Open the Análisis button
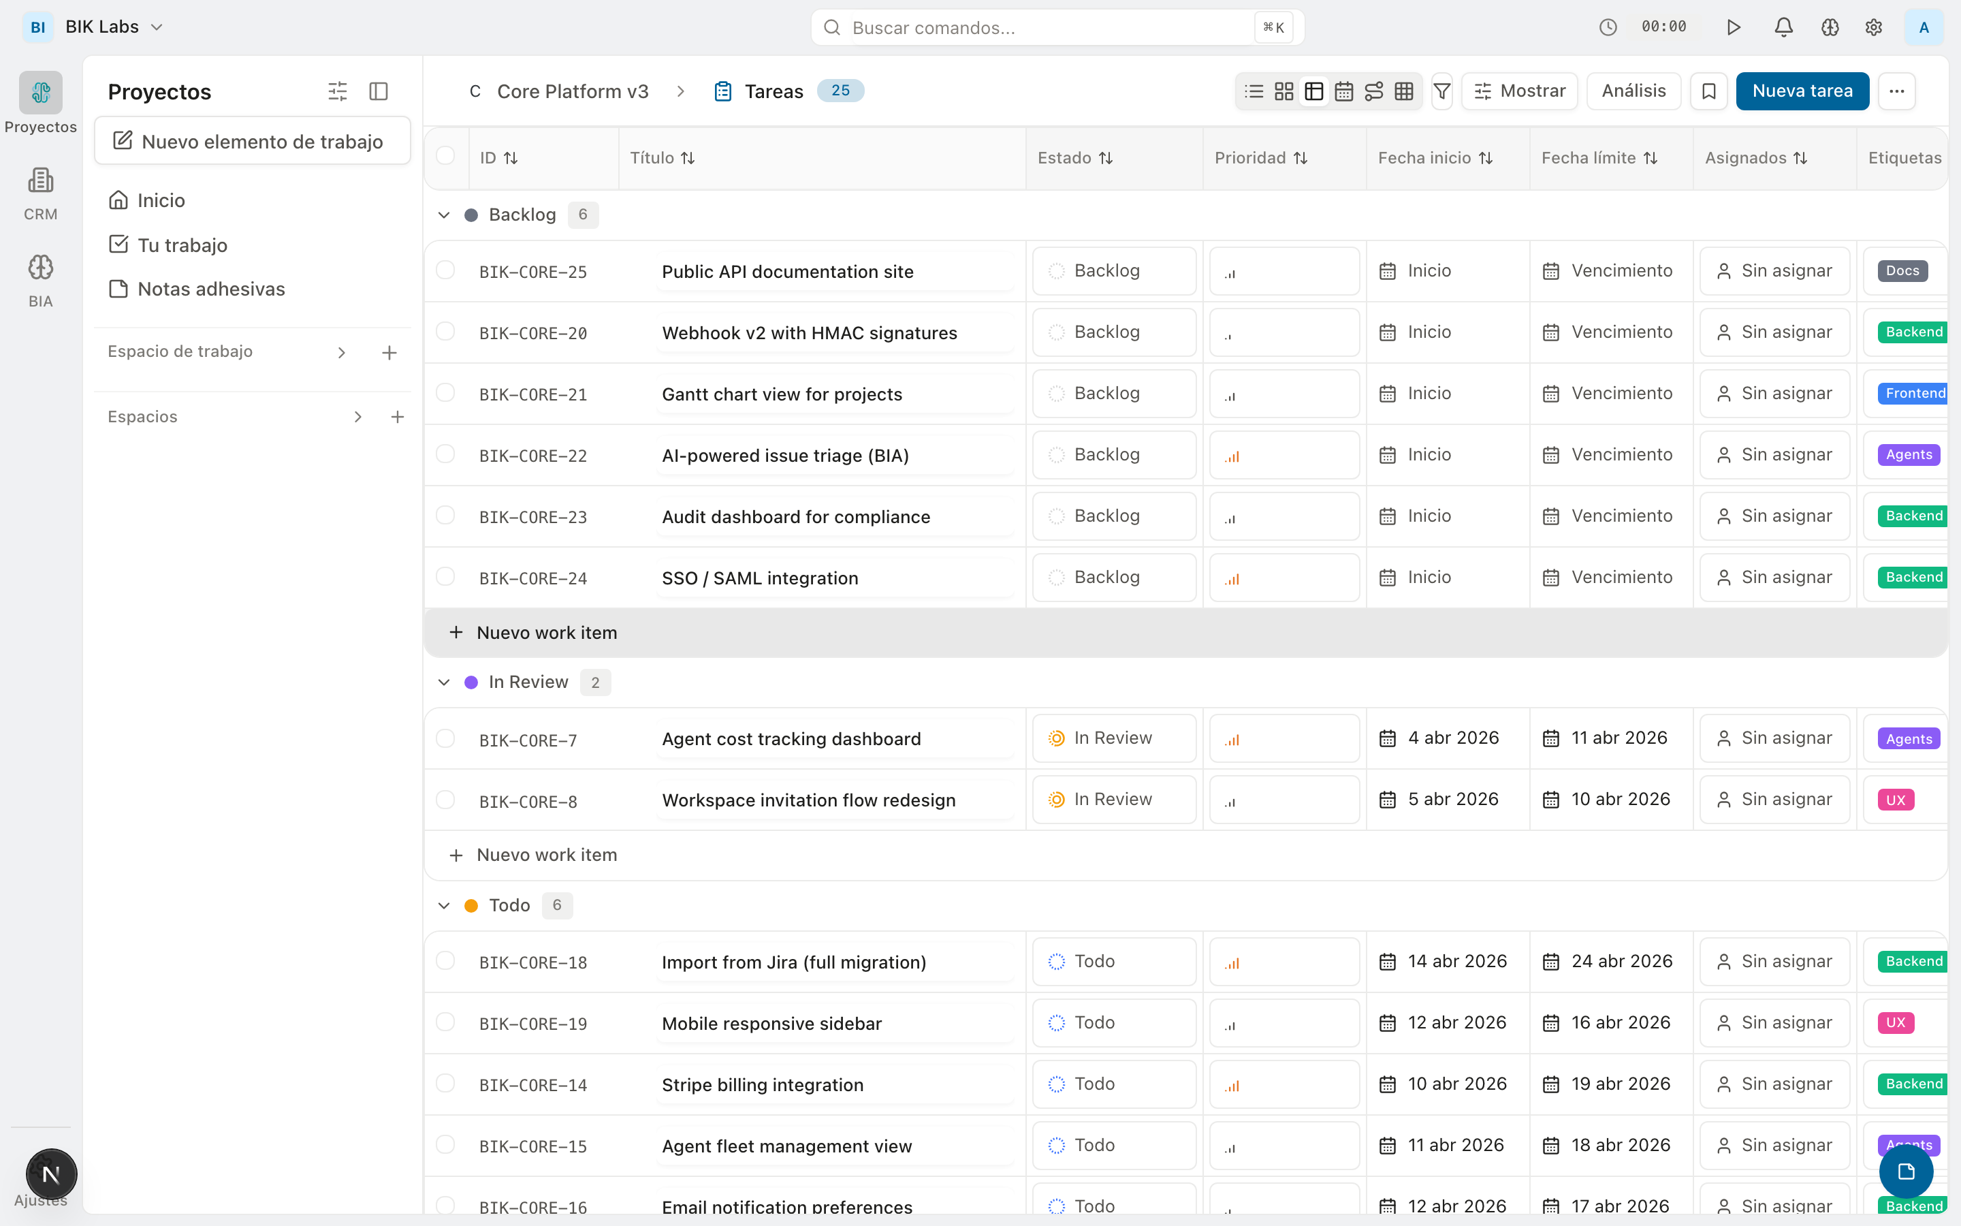The height and width of the screenshot is (1226, 1961). coord(1633,91)
